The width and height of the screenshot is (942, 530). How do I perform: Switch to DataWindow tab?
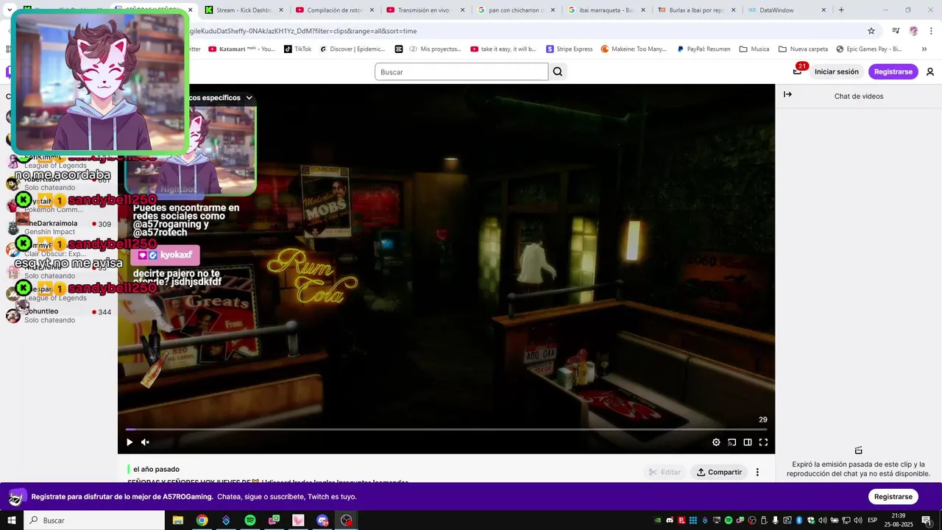tap(787, 10)
